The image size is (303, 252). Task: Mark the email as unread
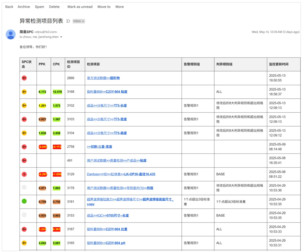tap(80, 7)
